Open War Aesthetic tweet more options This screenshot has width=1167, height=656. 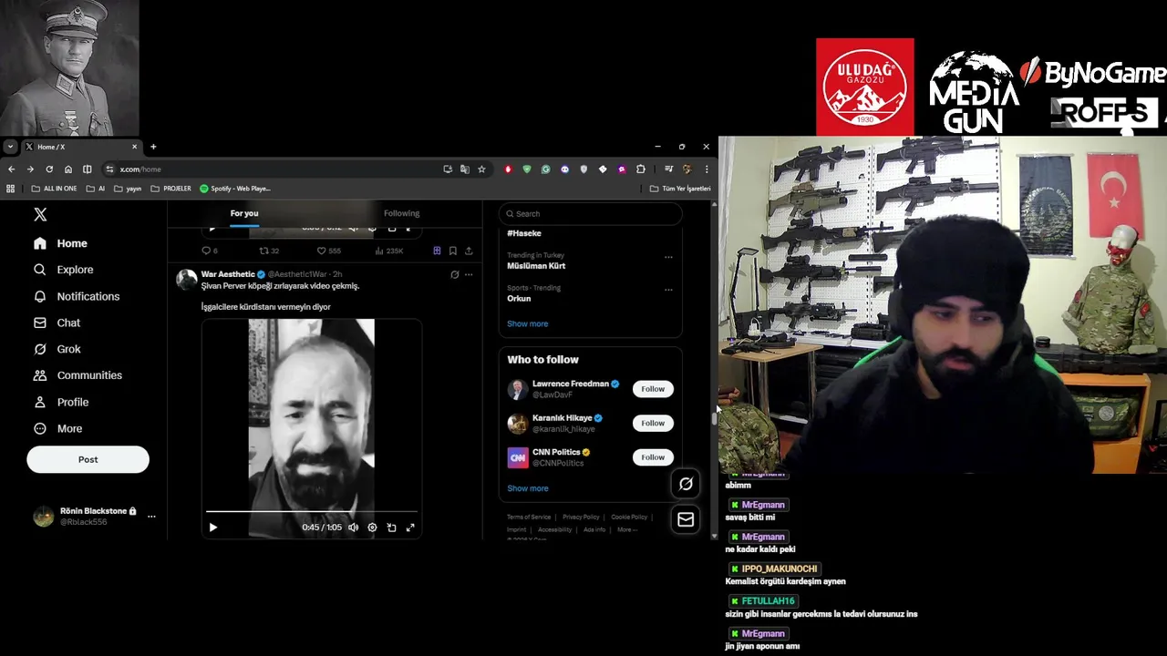(x=469, y=274)
